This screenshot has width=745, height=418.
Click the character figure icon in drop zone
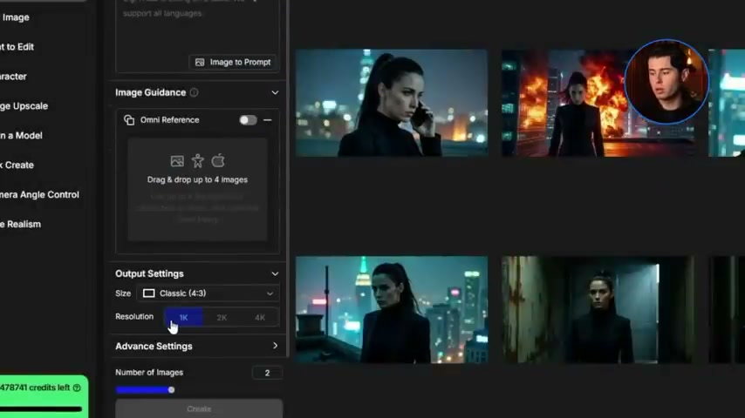click(x=198, y=161)
